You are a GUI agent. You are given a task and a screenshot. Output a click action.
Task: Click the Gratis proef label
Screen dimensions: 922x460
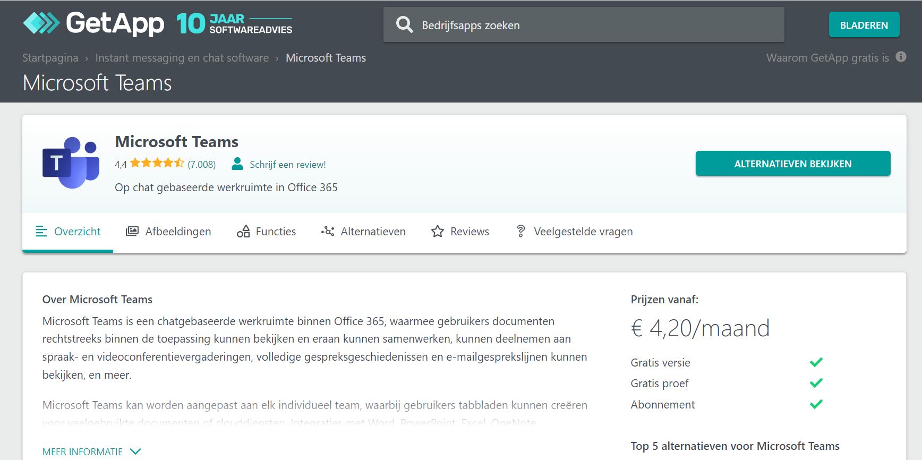click(660, 384)
